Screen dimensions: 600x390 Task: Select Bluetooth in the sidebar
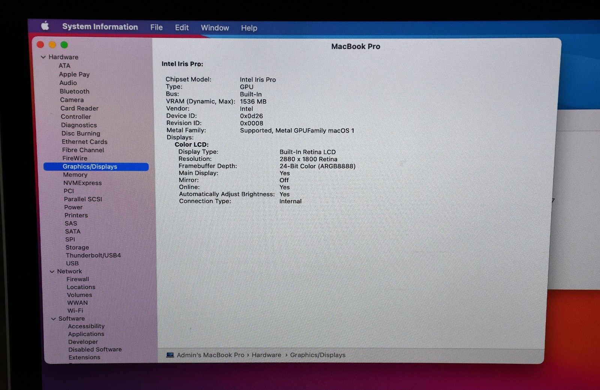pyautogui.click(x=75, y=91)
